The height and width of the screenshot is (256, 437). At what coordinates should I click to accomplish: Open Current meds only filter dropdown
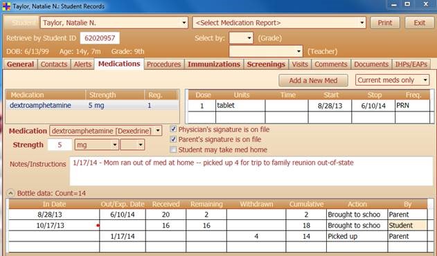tap(425, 80)
